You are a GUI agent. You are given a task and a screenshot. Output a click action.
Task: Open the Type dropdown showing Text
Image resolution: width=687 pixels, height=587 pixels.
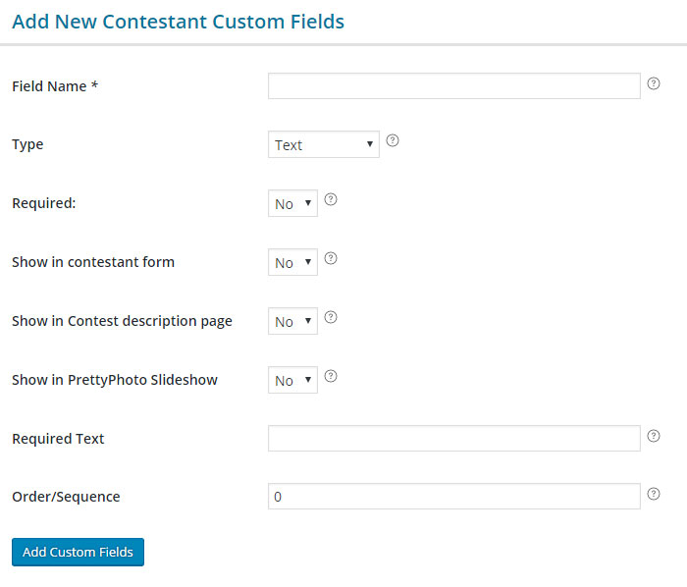323,144
